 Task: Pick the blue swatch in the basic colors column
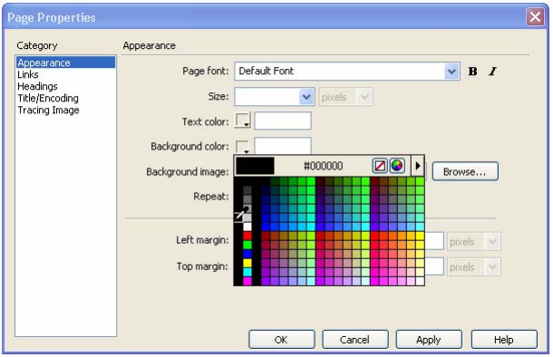point(247,254)
